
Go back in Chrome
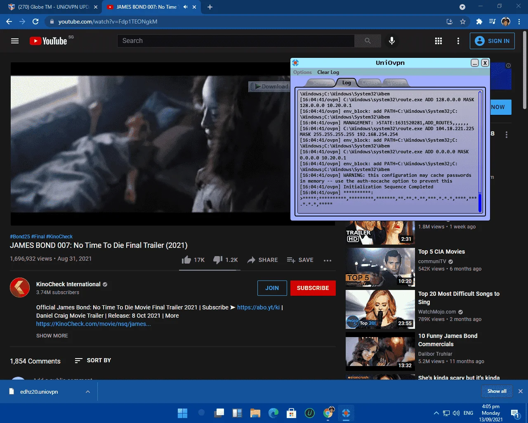coord(9,21)
